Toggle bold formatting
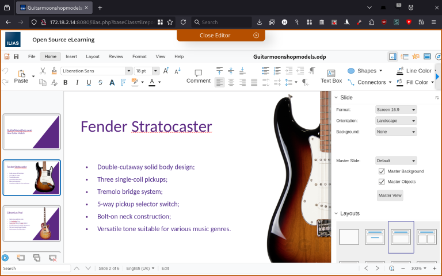Screen dimensions: 442x276 (x=65, y=82)
